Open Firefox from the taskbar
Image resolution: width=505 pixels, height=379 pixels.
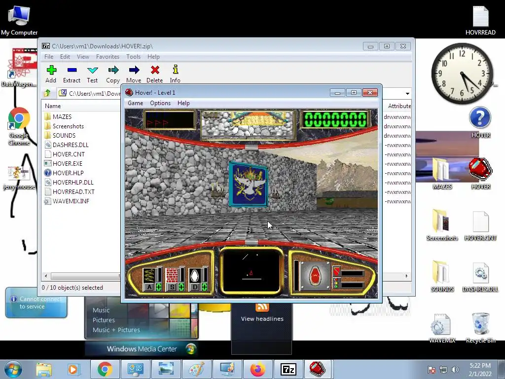click(x=257, y=369)
